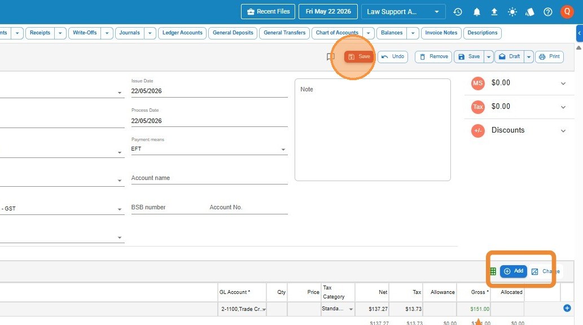This screenshot has height=325, width=583.
Task: Click the BSB number field
Action: (x=168, y=208)
